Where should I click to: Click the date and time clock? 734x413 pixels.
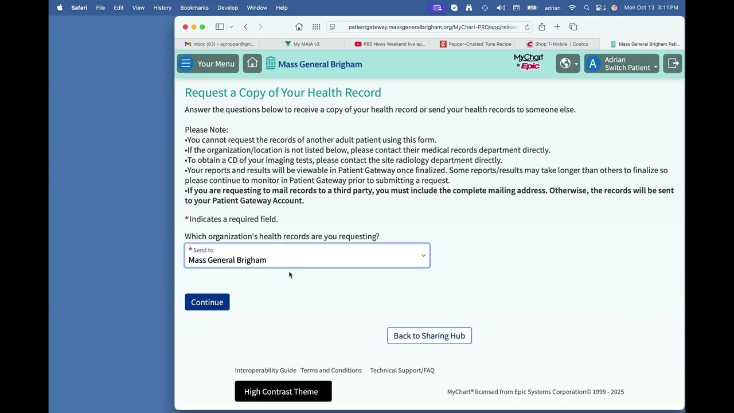click(x=651, y=7)
